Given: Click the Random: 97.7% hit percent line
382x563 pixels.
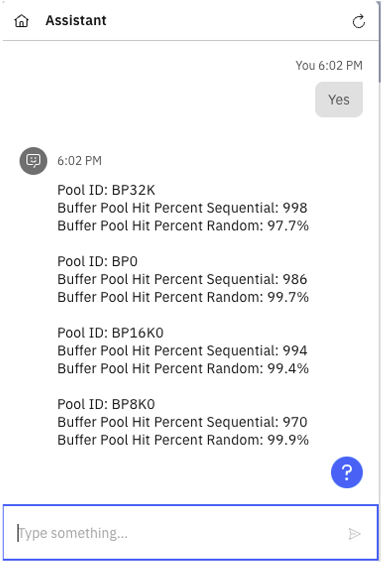Looking at the screenshot, I should click(183, 226).
